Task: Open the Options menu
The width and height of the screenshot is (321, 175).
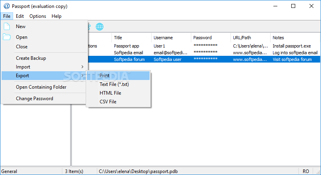Action: point(38,16)
